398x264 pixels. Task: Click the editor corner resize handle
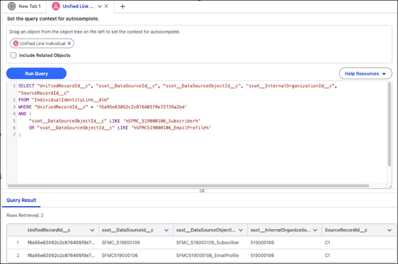[390, 187]
